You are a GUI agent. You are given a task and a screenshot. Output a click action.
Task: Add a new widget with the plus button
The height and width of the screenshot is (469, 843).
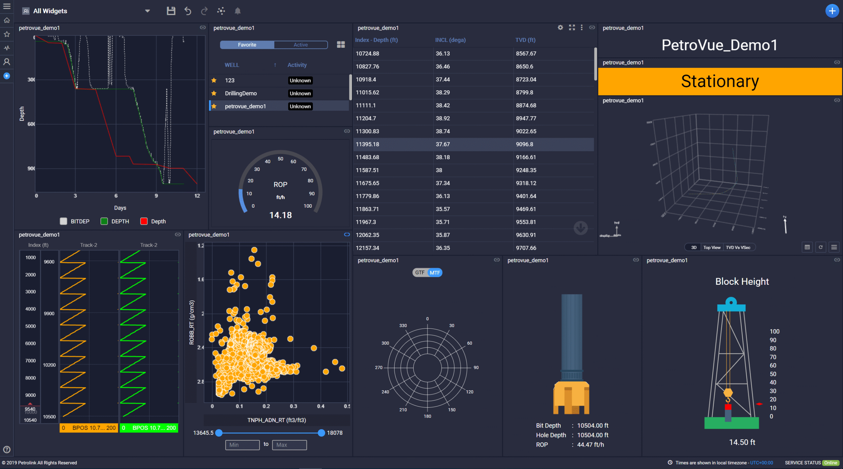click(x=832, y=11)
